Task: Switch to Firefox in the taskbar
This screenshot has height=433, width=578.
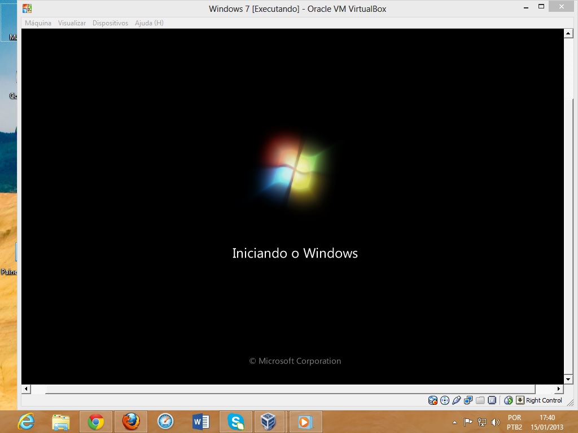Action: pyautogui.click(x=131, y=422)
